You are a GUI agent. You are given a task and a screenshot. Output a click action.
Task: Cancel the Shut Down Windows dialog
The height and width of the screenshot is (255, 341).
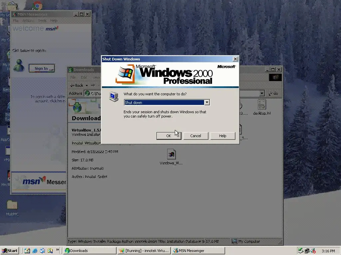pos(196,136)
